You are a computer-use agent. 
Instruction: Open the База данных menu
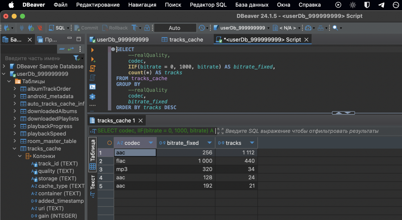[252, 5]
